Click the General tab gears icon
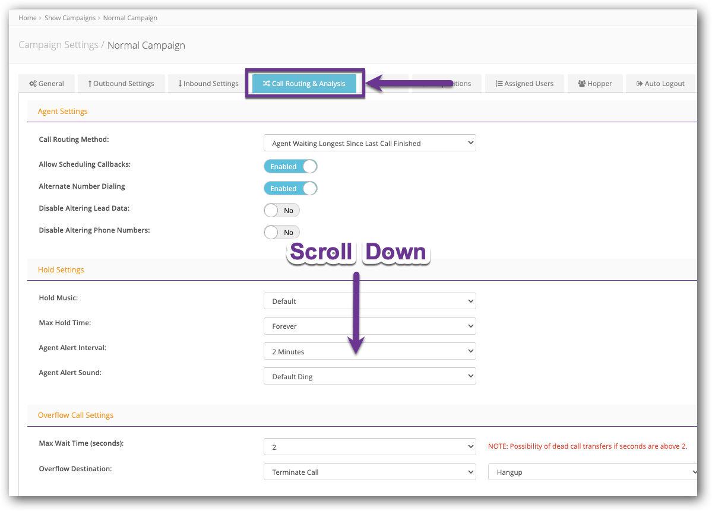Screen dimensions: 712x511 click(33, 84)
